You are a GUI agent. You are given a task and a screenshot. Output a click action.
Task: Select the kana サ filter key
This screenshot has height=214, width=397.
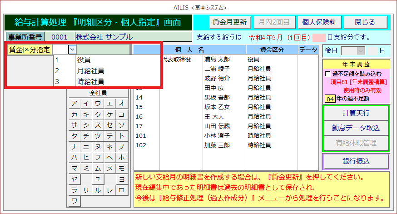point(74,125)
